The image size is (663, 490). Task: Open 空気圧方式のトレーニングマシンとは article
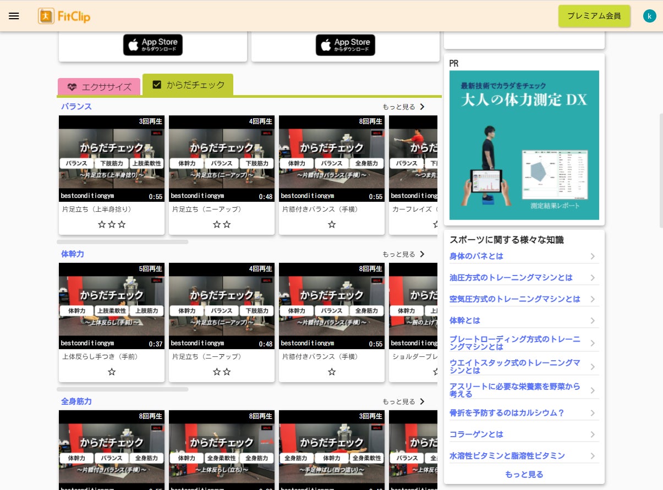click(x=515, y=299)
